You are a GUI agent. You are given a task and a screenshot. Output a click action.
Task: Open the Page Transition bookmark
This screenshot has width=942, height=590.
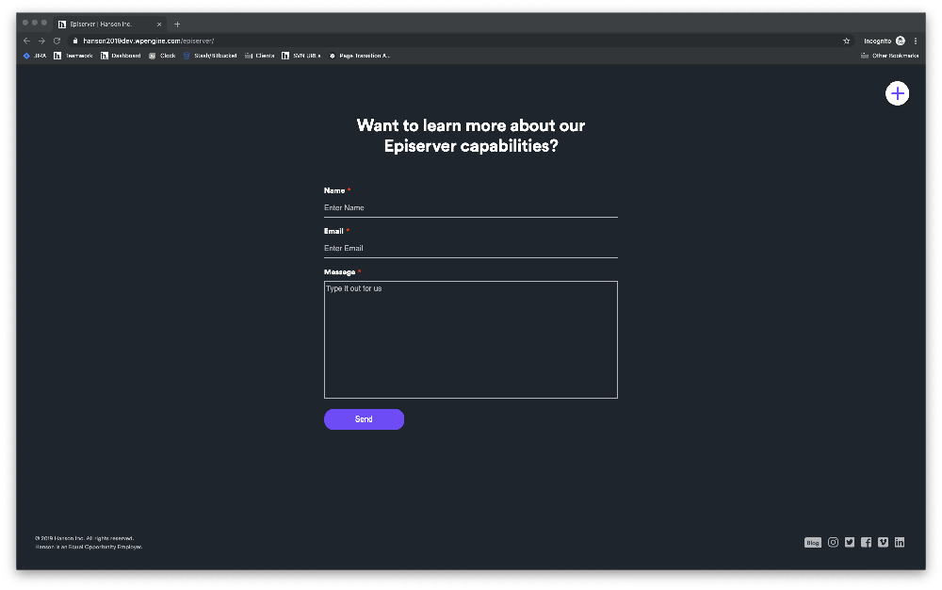359,56
